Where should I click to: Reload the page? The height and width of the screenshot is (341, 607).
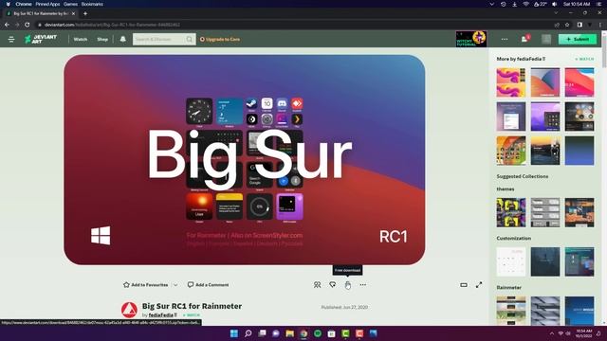pos(28,25)
